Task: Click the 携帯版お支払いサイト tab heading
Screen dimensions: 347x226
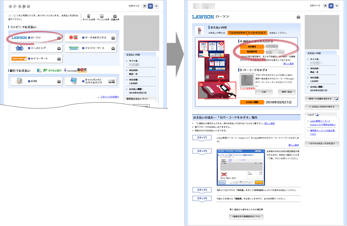Action: pyautogui.click(x=137, y=99)
